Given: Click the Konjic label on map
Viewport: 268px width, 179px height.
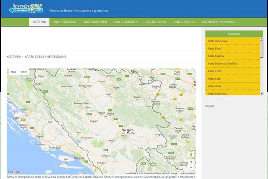Looking at the screenshot, I should coord(112,141).
